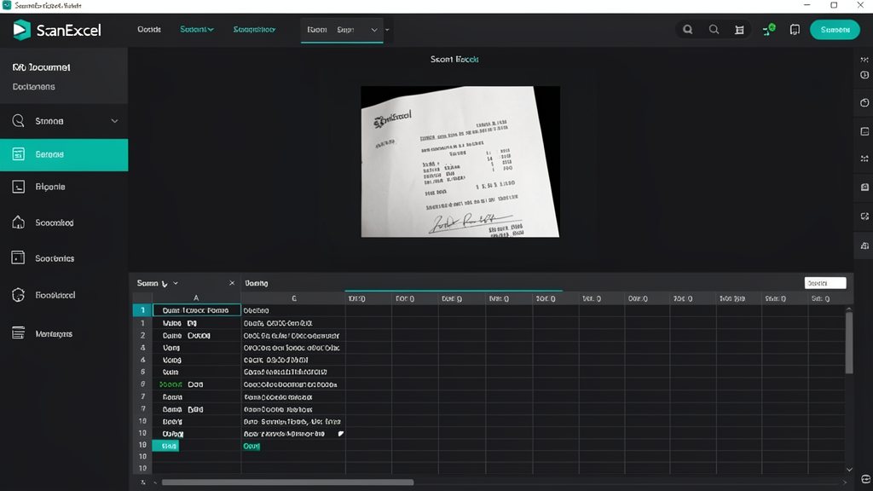Viewport: 873px width, 491px height.
Task: Click the refresh-square icon in the right strip
Action: coord(864,216)
